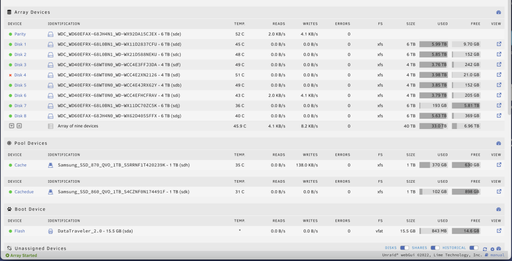Click the drive icon for WD-WX11D2837CFU
Image resolution: width=512 pixels, height=261 pixels.
pyautogui.click(x=51, y=45)
